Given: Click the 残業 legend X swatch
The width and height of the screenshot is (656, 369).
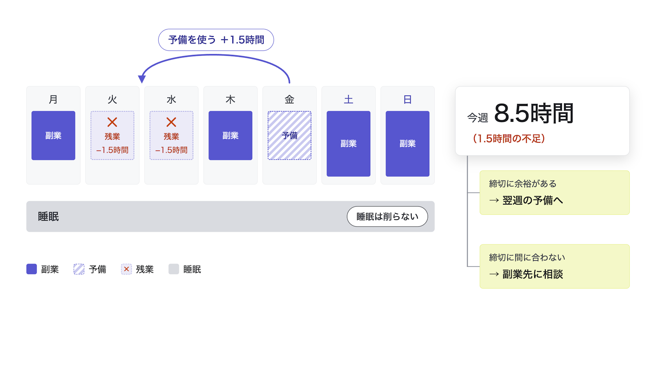Looking at the screenshot, I should 126,269.
